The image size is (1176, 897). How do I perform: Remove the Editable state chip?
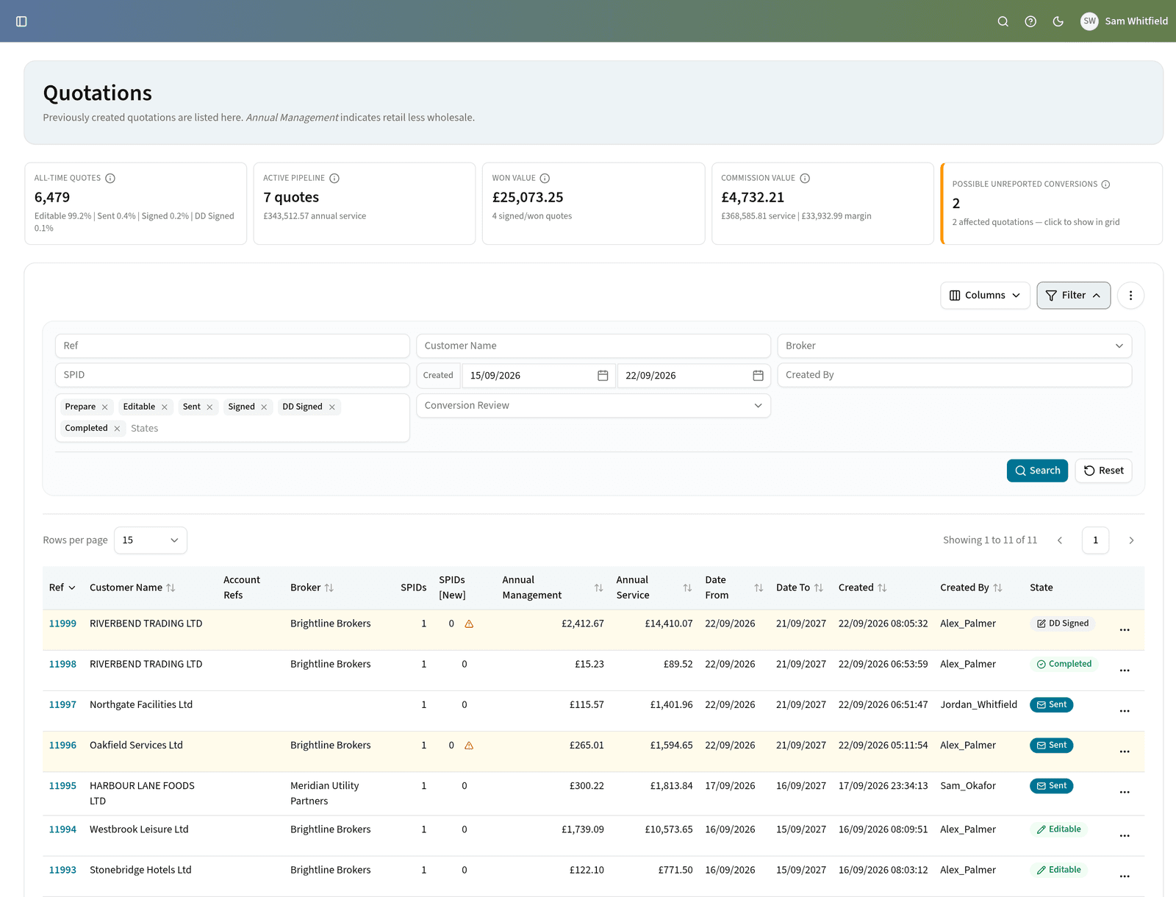coord(165,407)
